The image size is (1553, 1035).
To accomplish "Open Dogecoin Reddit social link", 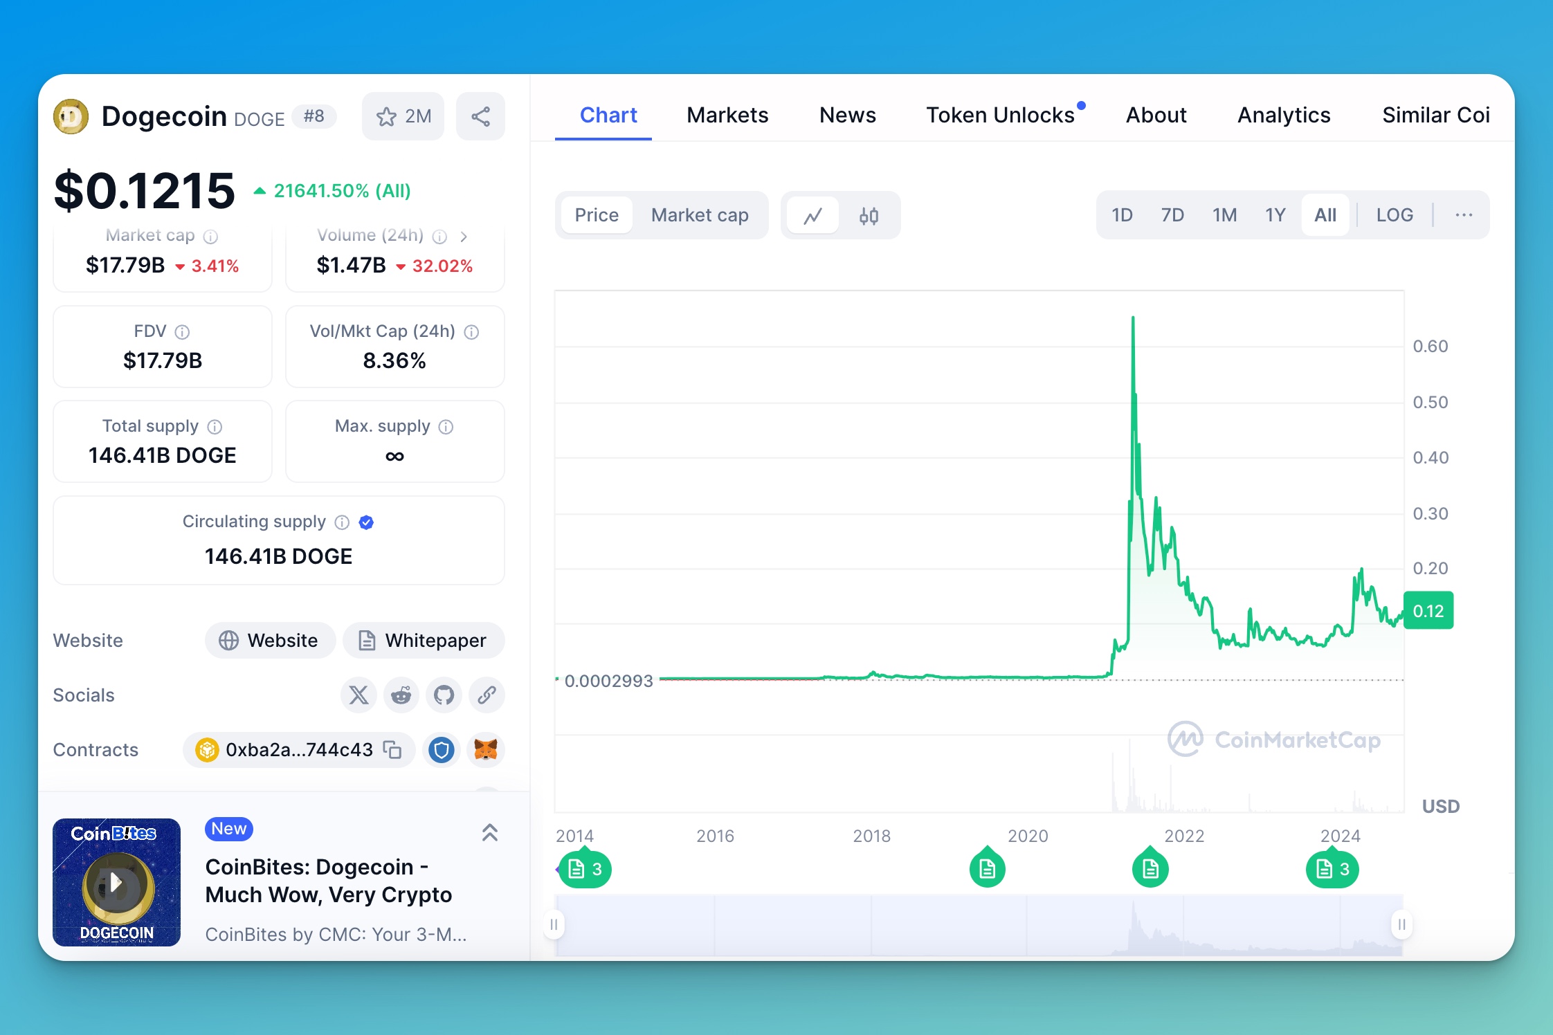I will (401, 695).
